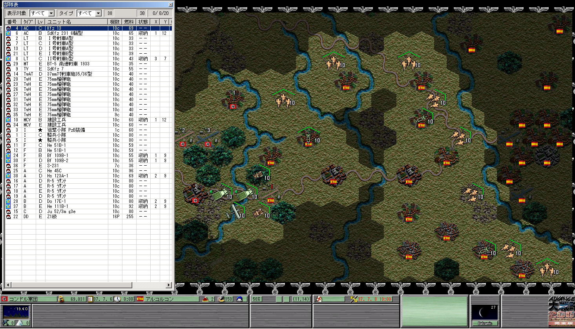Click the unit icon of Z1級 row
Image resolution: width=575 pixels, height=329 pixels.
[x=8, y=217]
